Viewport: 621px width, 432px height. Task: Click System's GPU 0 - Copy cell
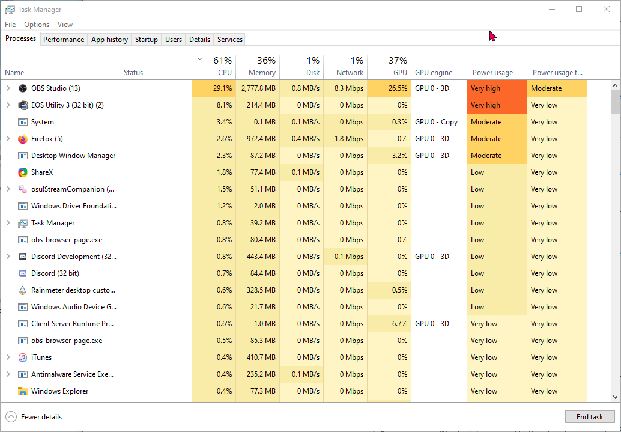tap(439, 122)
